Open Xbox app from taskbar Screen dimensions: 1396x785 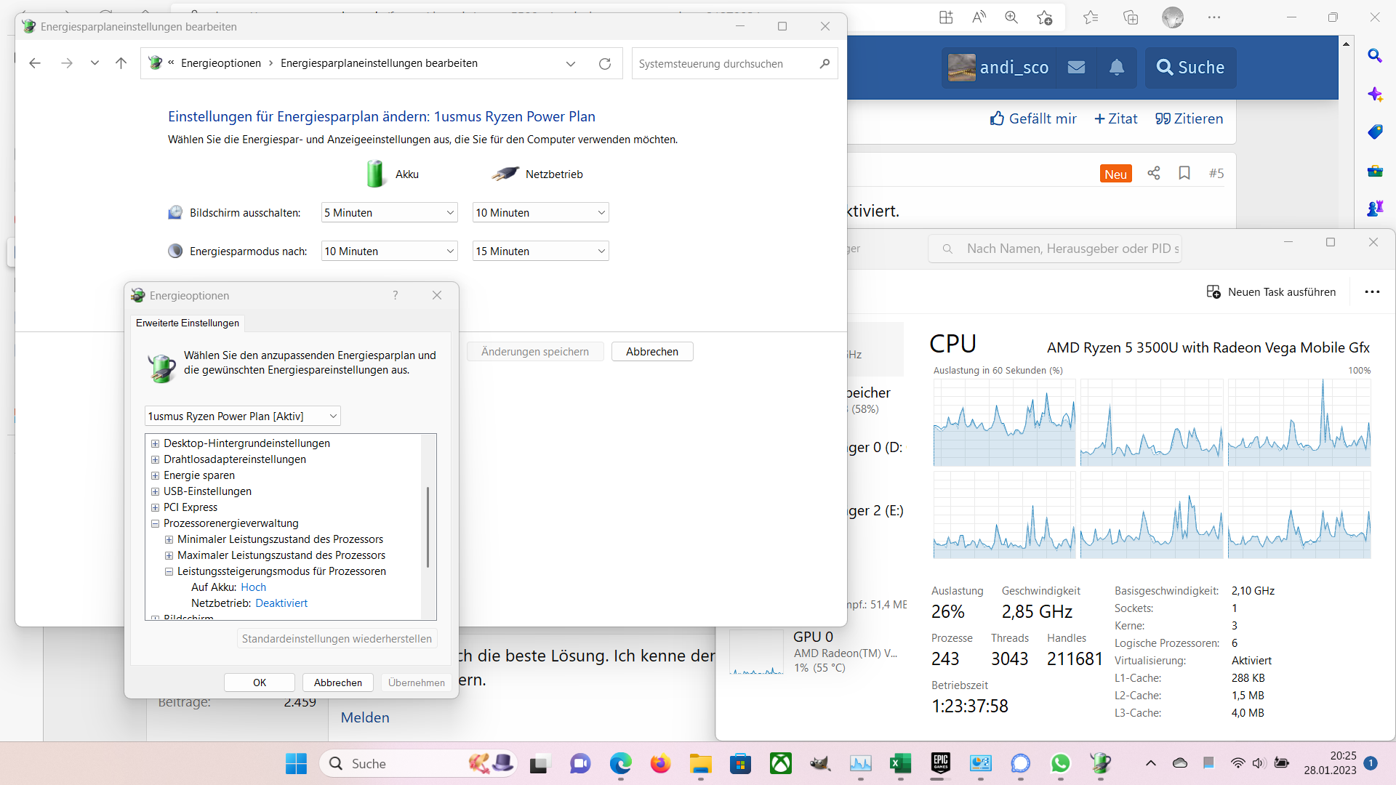coord(780,763)
